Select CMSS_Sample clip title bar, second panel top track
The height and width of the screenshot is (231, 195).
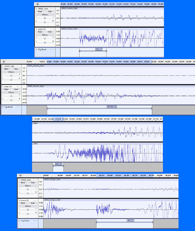111,66
